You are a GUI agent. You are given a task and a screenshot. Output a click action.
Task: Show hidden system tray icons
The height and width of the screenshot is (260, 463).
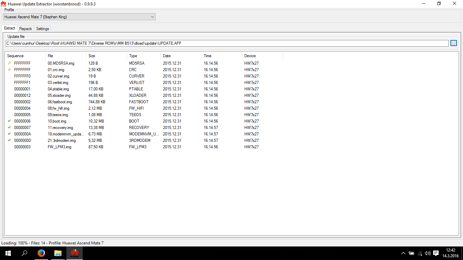(x=403, y=253)
